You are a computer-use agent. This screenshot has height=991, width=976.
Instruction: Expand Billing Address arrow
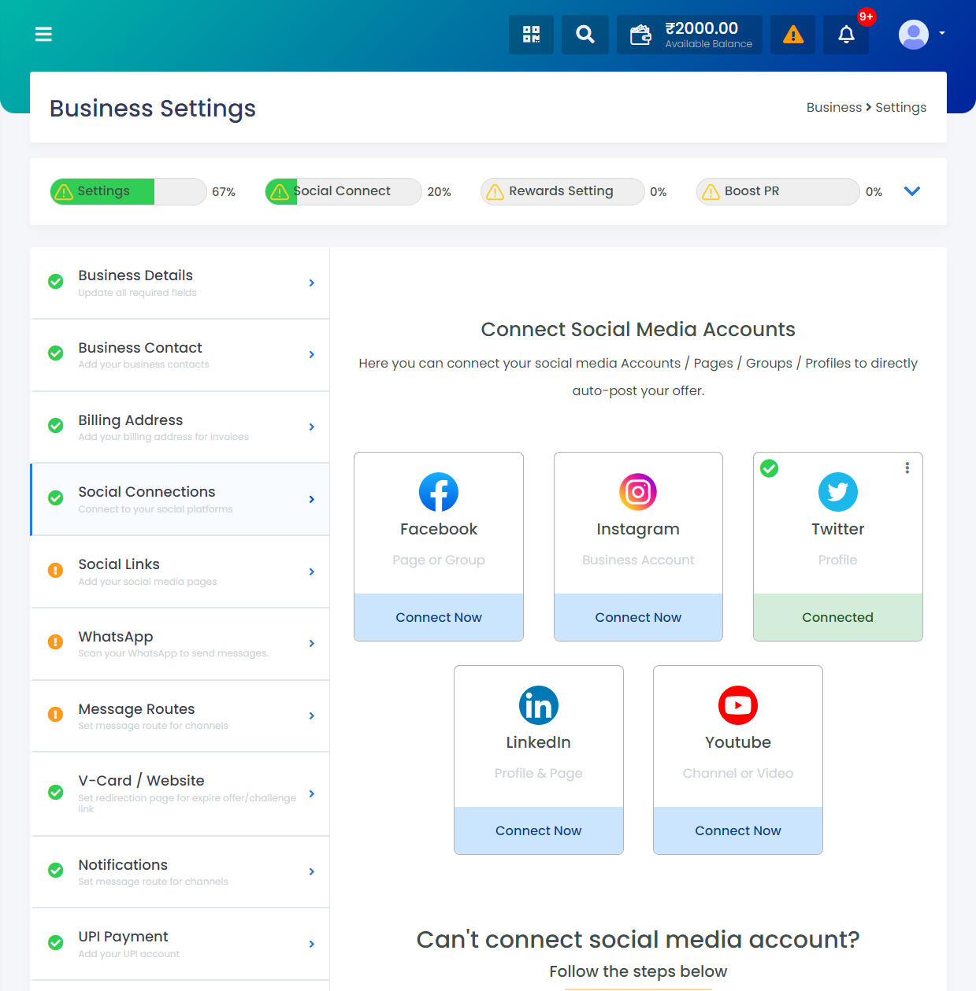tap(312, 427)
